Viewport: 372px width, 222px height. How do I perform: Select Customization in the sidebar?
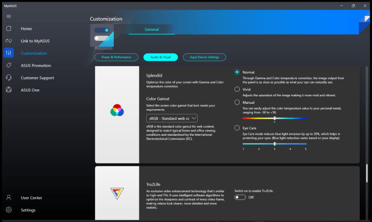[33, 53]
